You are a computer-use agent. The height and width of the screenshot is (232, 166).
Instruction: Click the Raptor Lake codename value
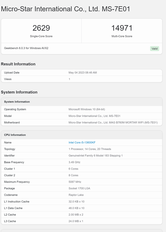point(76,195)
